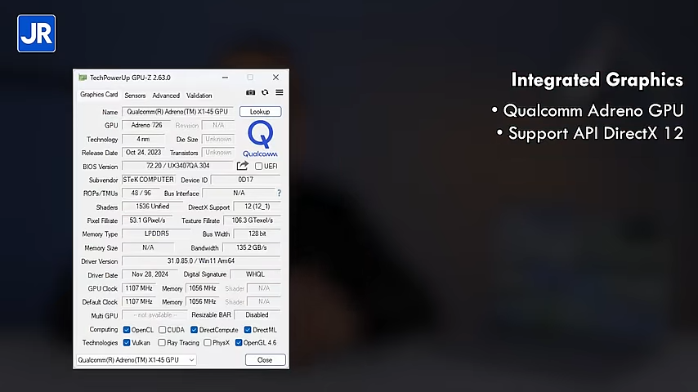Click the WHQL digital signature value
The image size is (698, 392).
click(256, 274)
